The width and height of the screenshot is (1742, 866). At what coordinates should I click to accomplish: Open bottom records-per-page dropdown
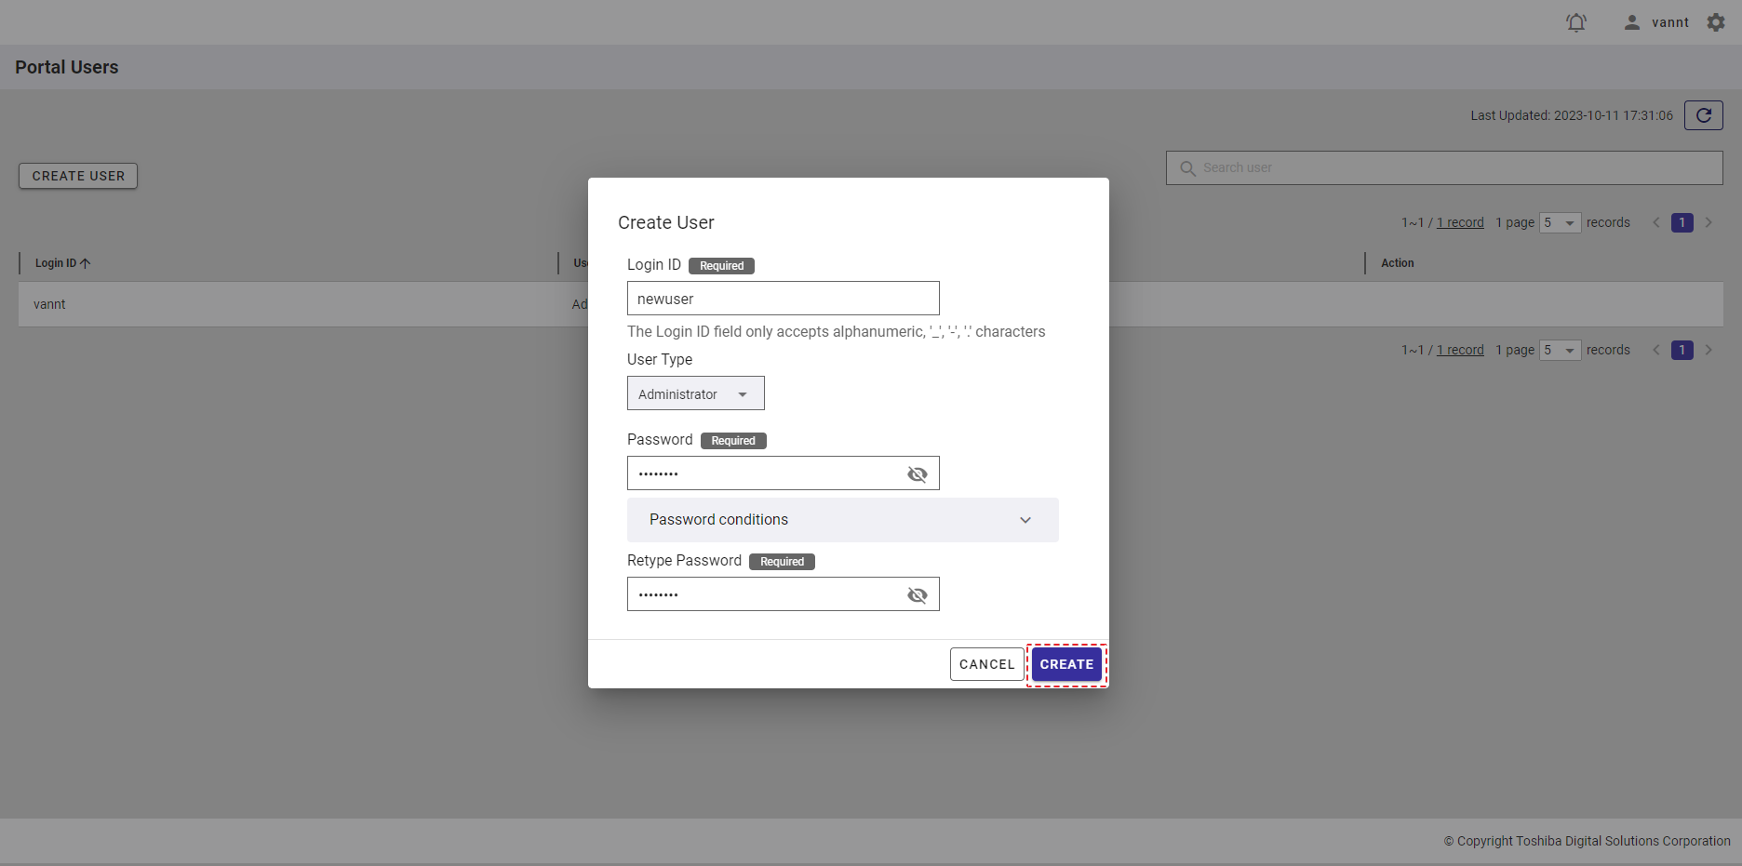coord(1560,350)
